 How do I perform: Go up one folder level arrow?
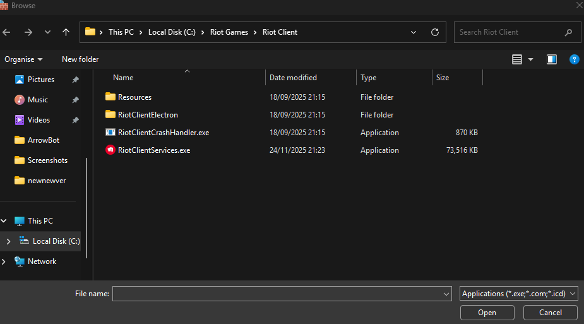[x=66, y=32]
